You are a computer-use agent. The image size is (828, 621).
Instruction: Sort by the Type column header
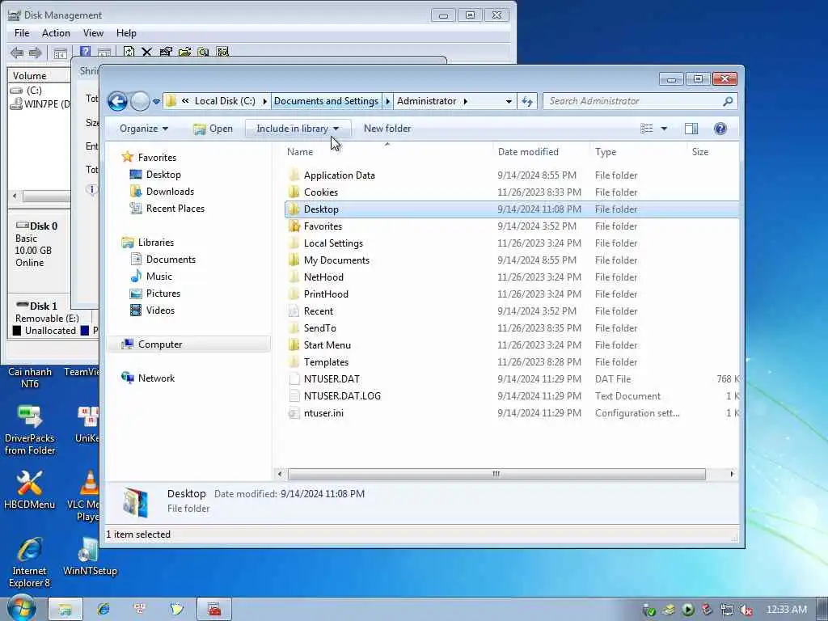point(605,151)
